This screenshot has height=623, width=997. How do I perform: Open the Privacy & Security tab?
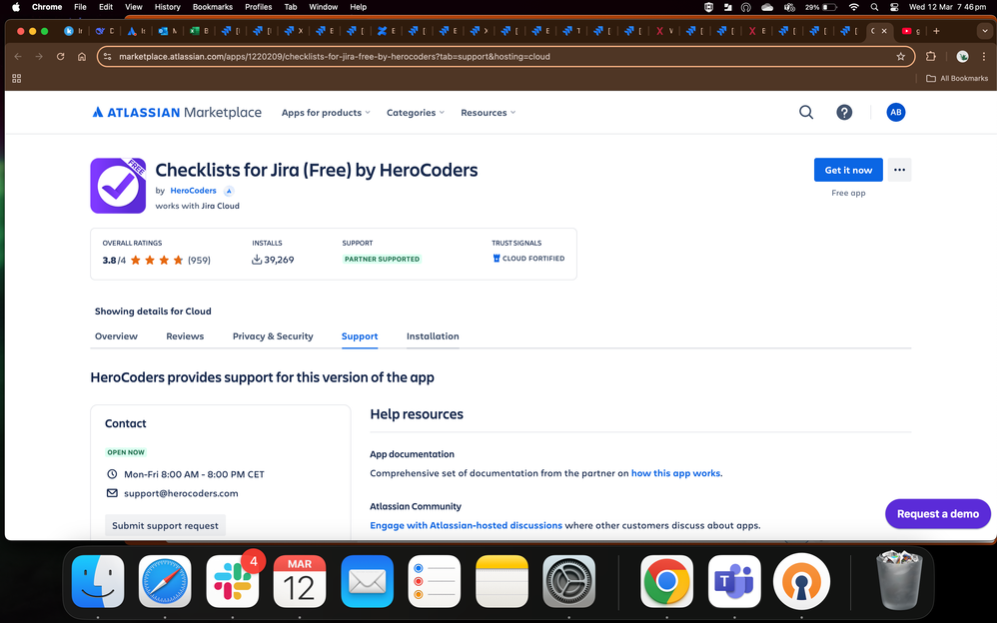coord(273,336)
